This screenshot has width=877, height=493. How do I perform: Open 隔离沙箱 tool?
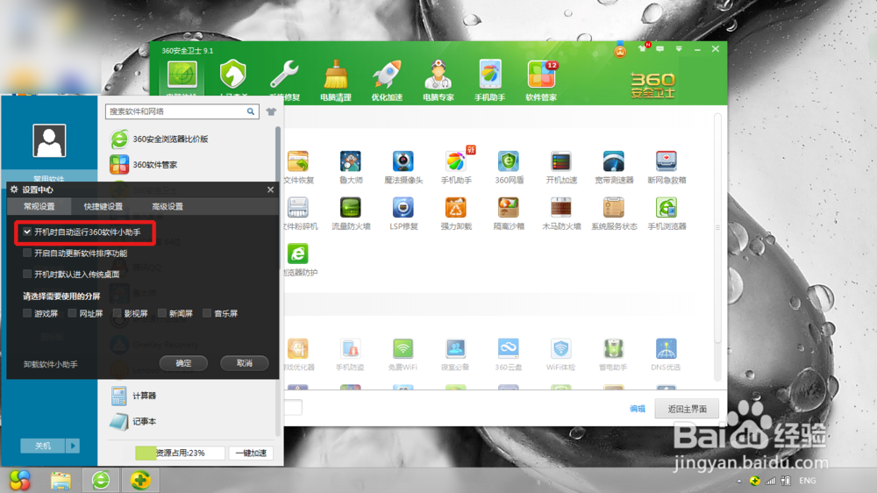pyautogui.click(x=509, y=214)
